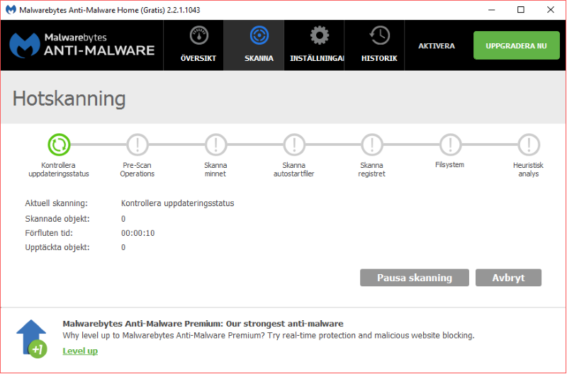567x374 pixels.
Task: Switch to the Skanna tab
Action: click(x=254, y=45)
